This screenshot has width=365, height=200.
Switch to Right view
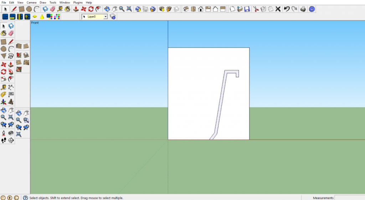[208, 9]
